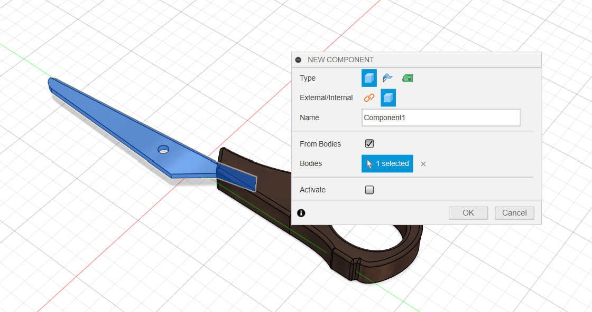592x312 pixels.
Task: Switch to External component link icon
Action: pyautogui.click(x=369, y=97)
